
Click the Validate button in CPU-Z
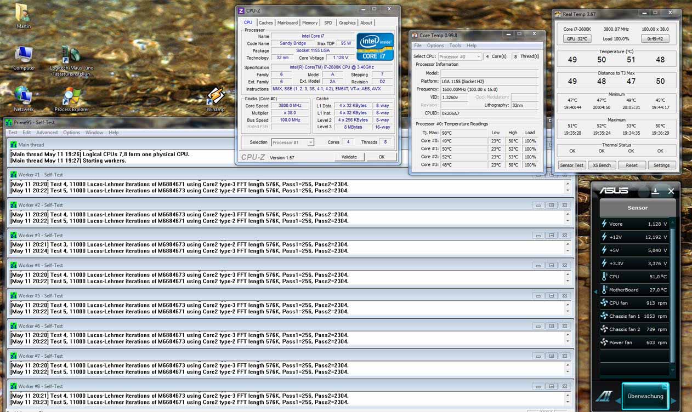[x=349, y=157]
